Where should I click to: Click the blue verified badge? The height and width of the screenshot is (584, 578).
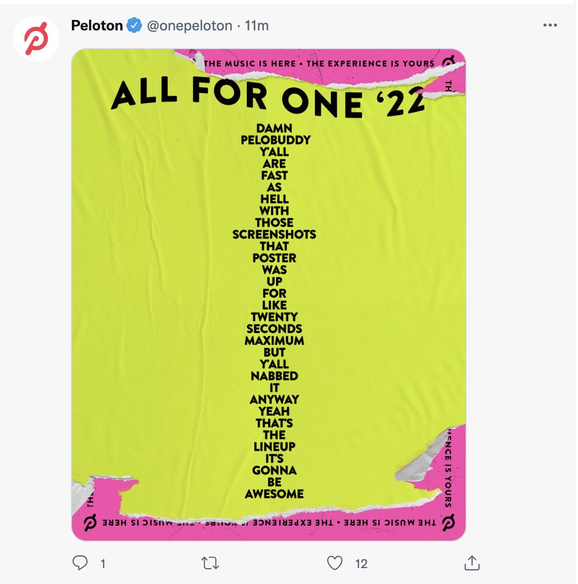tap(134, 25)
